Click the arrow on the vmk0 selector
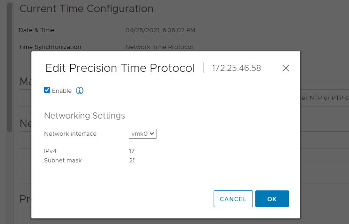Screen dimensions: 349x224 (152, 133)
